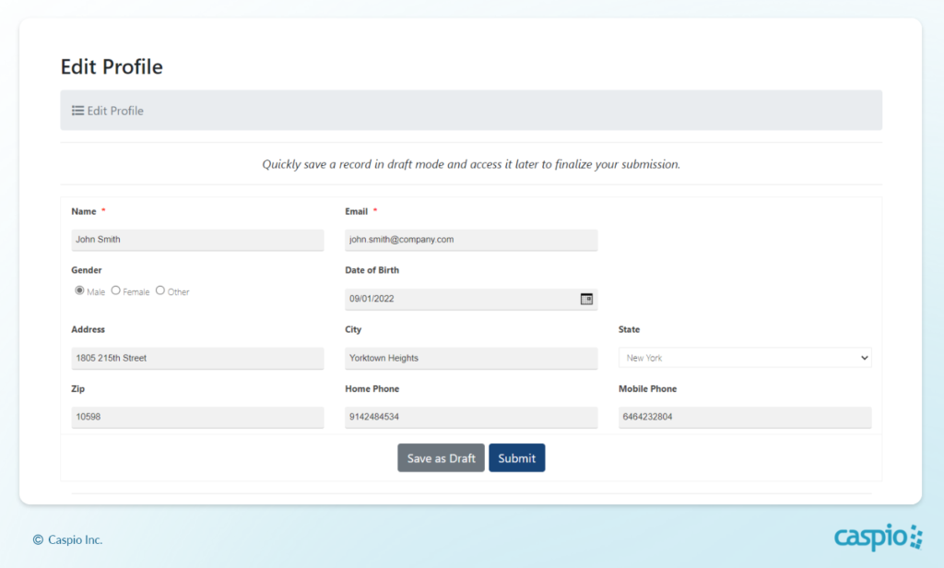Select the Name field containing John Smith

point(197,239)
